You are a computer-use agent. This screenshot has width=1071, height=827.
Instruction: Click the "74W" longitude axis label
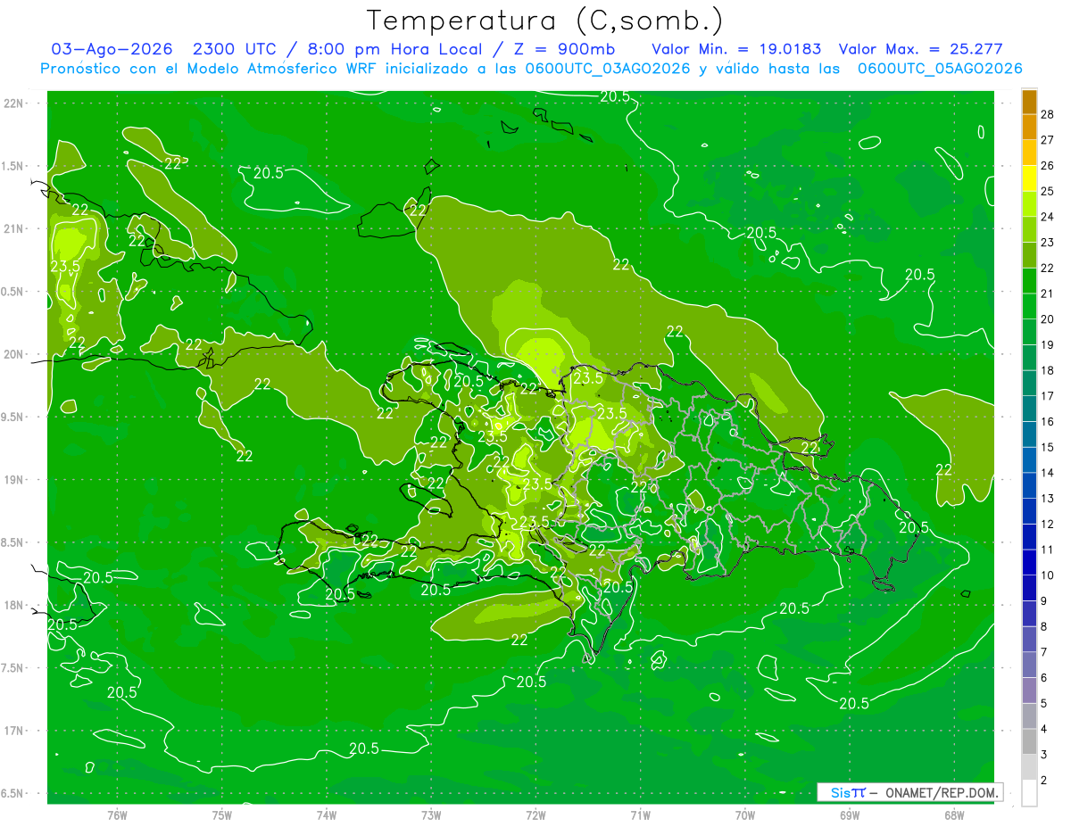click(x=327, y=815)
